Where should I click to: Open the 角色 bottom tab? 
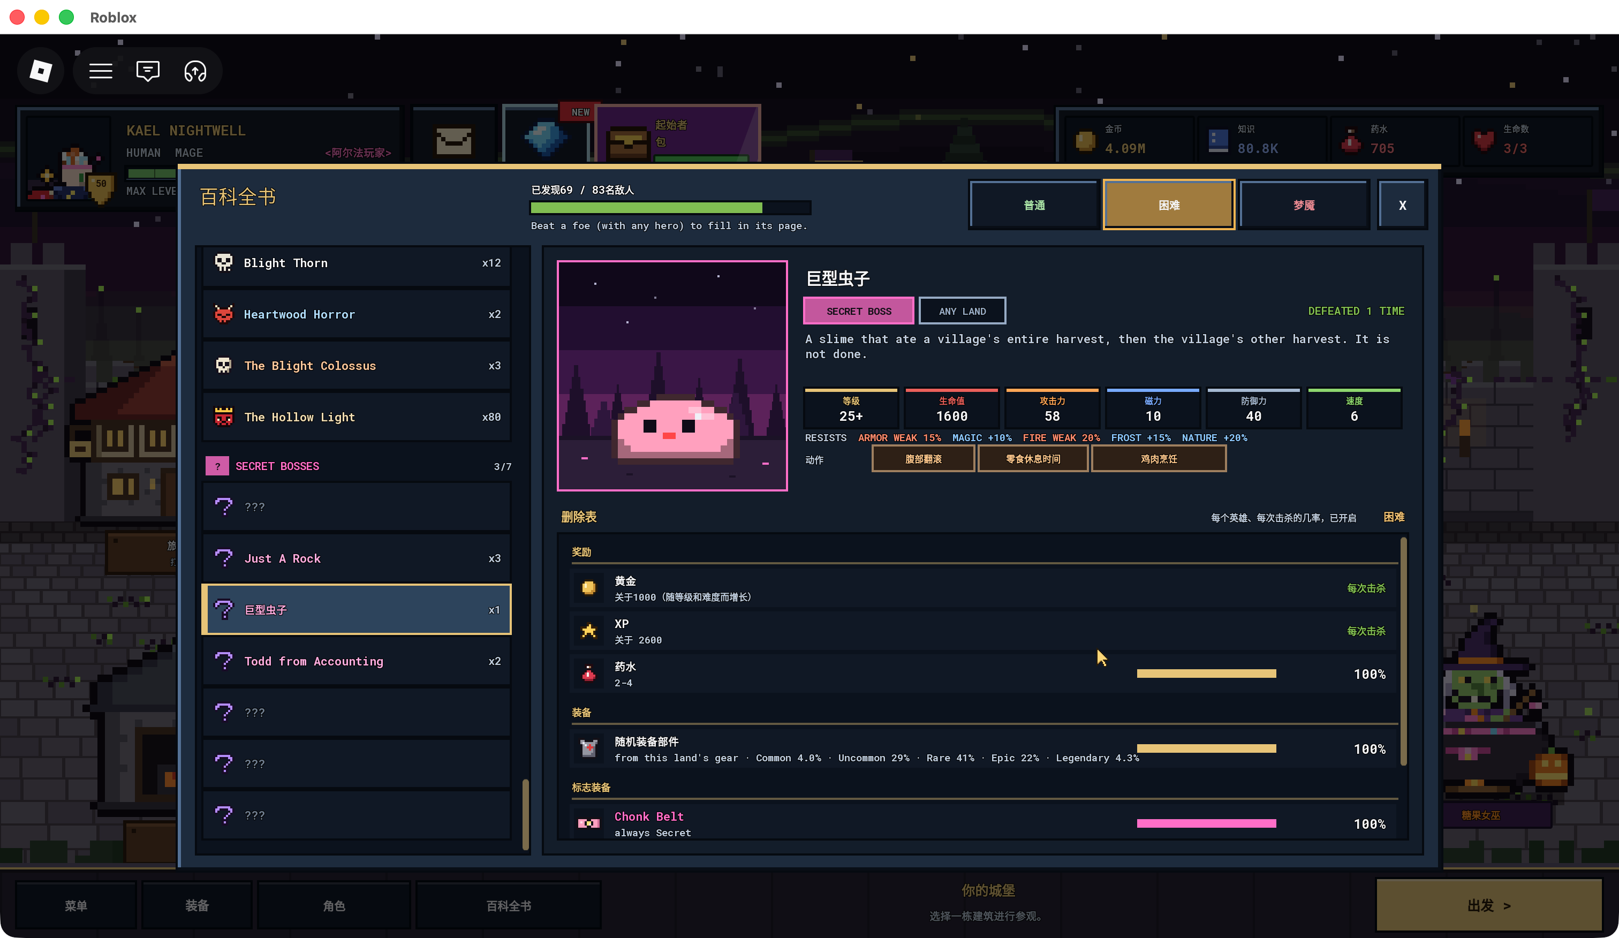[x=334, y=905]
